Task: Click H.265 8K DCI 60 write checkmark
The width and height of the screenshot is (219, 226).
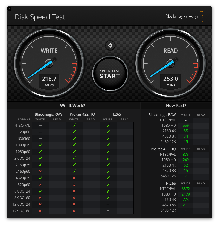Action: [108, 198]
